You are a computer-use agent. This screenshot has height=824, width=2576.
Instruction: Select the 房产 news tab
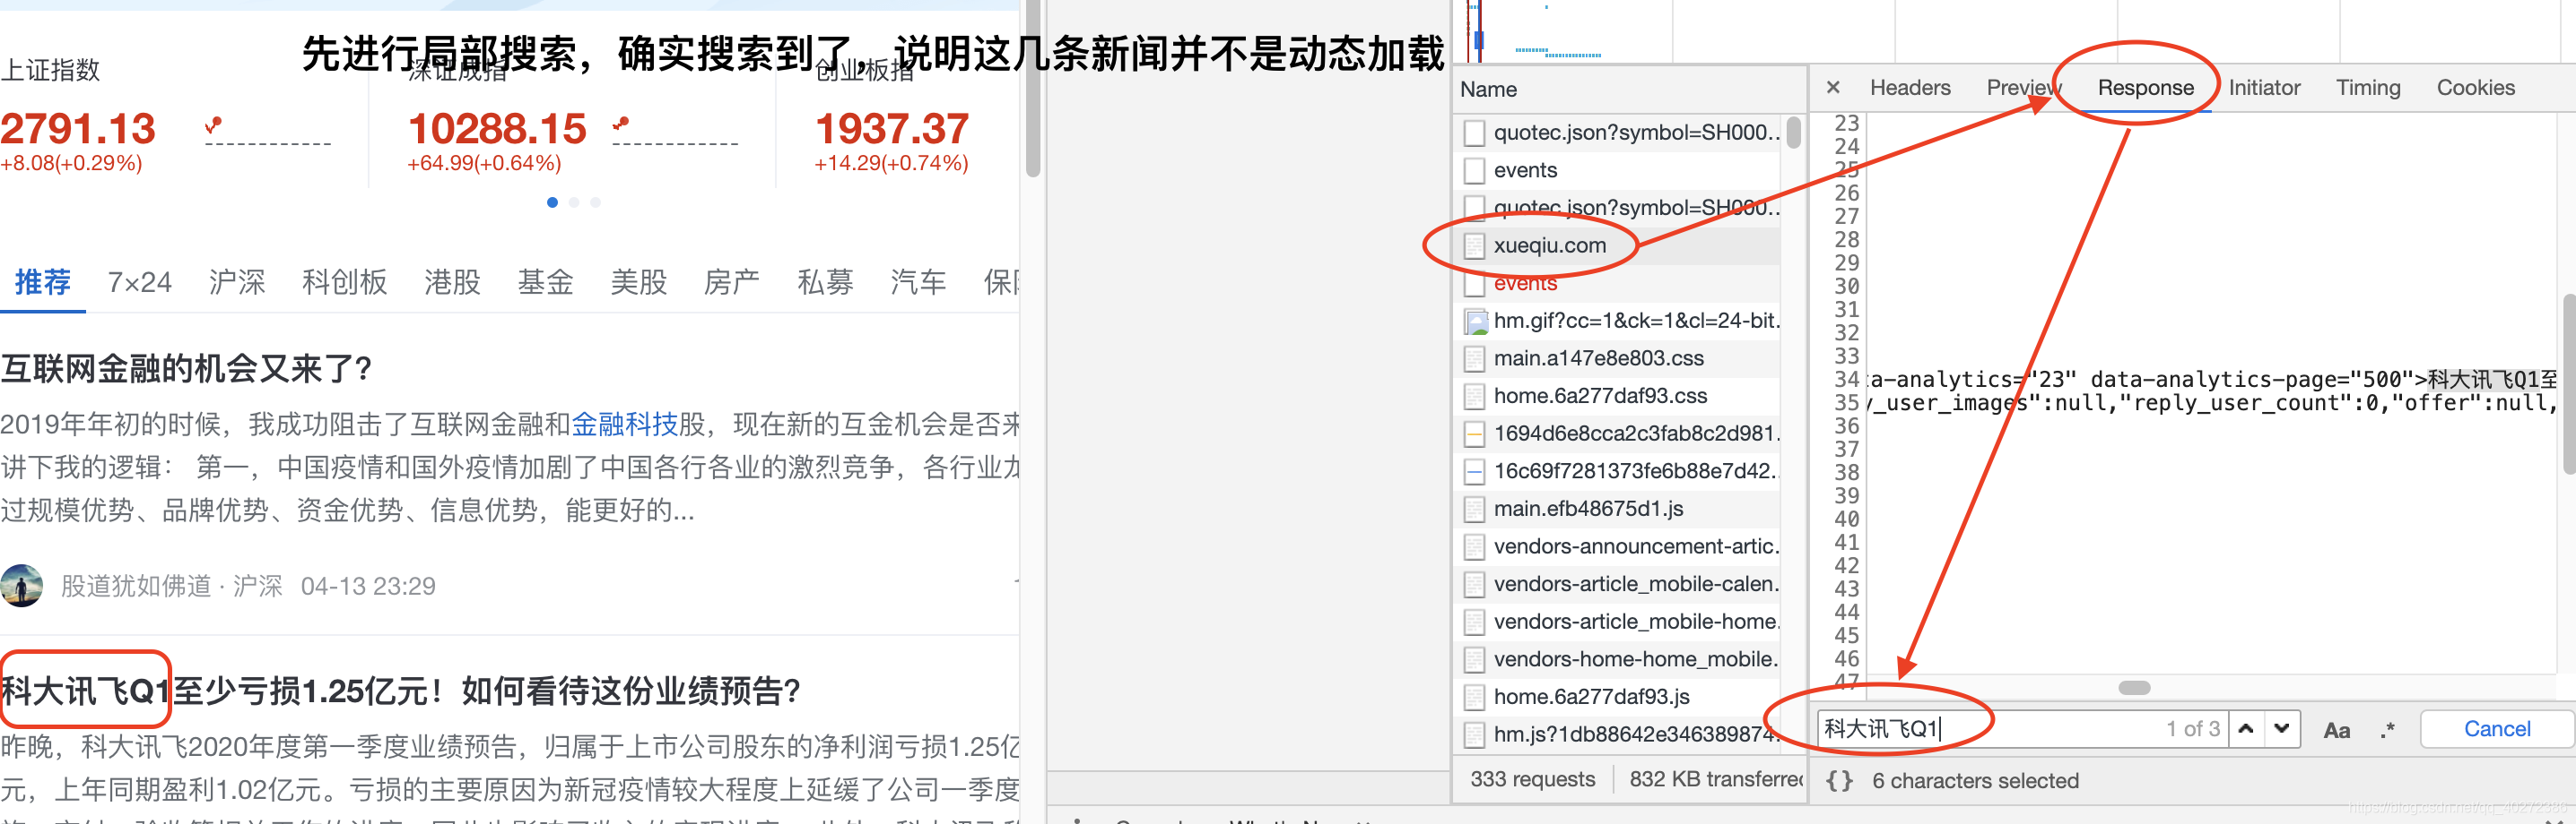731,283
